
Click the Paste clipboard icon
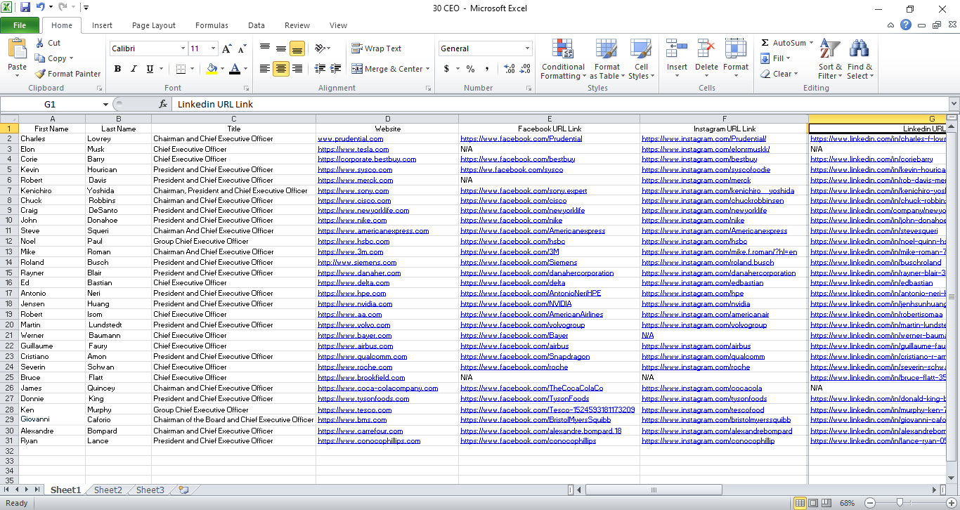17,48
